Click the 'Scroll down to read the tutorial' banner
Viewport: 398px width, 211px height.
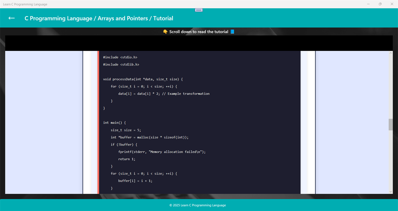tap(199, 32)
